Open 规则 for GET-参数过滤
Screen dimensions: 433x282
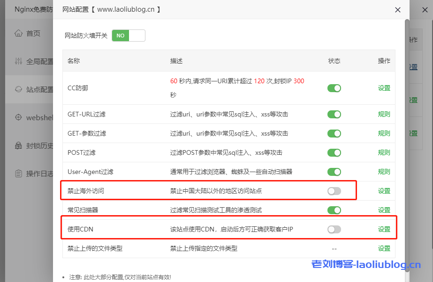pos(384,133)
